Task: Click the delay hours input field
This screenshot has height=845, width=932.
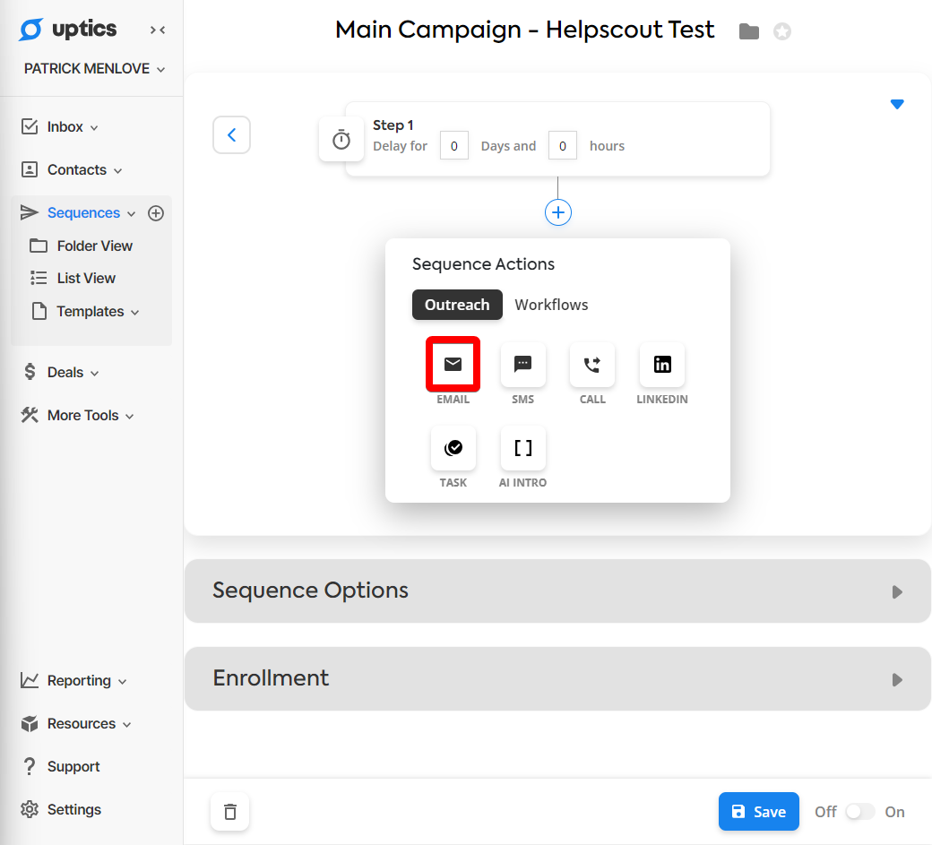Action: pos(562,145)
